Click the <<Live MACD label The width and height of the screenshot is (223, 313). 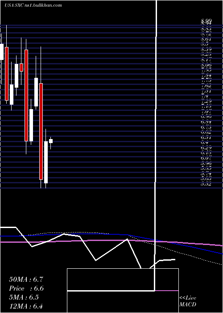click(x=188, y=301)
